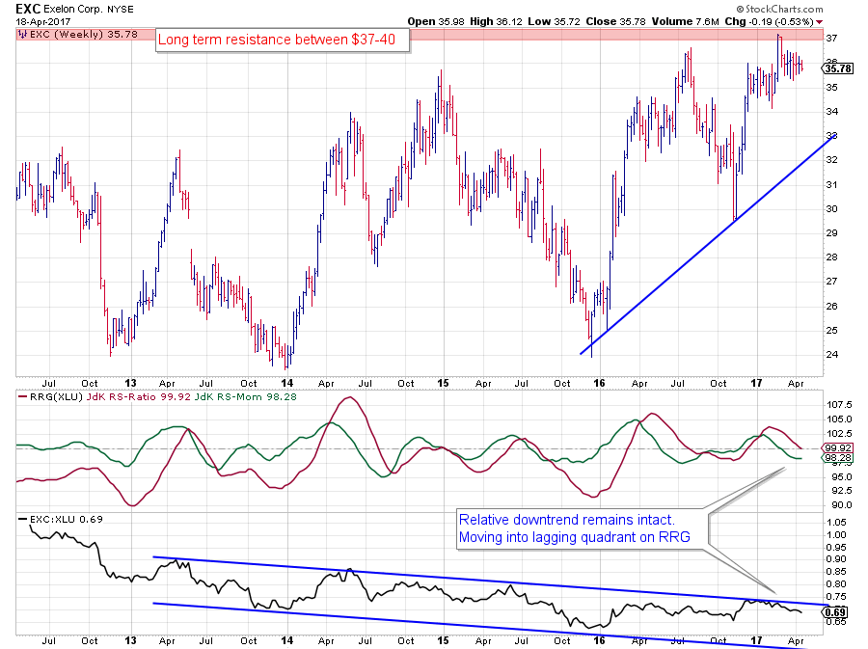
Task: Click the 'Moving into lagging quadrant on RRG' text
Action: tap(574, 537)
